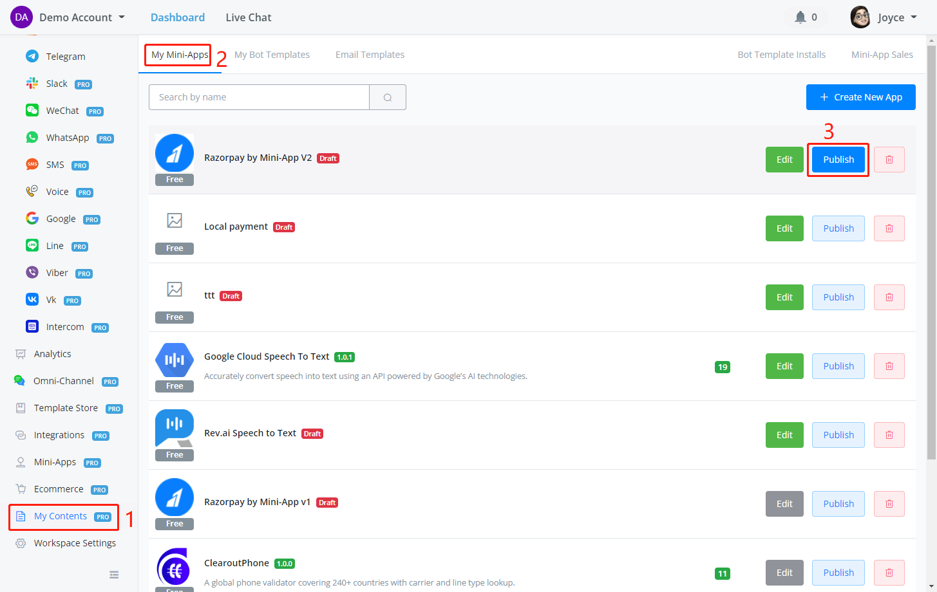Click the ClearoutPhone 11 installs badge
This screenshot has width=937, height=592.
pos(723,573)
